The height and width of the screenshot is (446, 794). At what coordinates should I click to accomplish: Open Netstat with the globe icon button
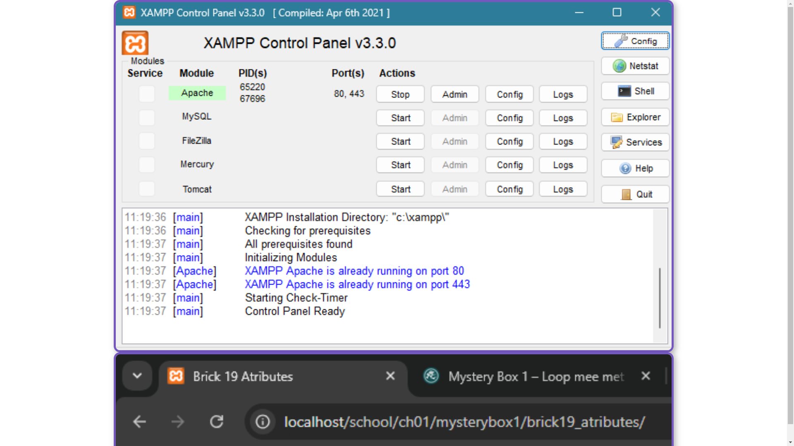click(x=635, y=66)
